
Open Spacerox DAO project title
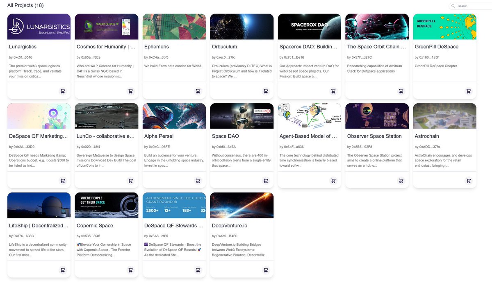(309, 47)
